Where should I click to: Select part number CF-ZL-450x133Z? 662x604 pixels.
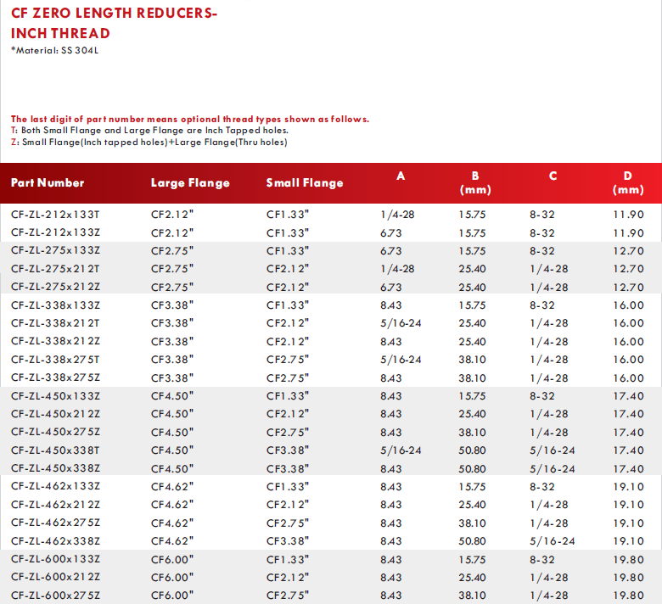click(x=55, y=396)
